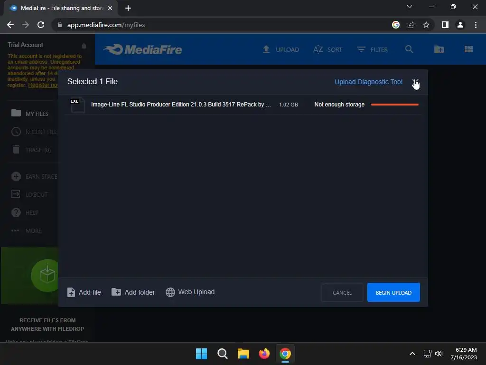Close the MediaFire tab
Viewport: 486px width, 365px height.
point(110,8)
